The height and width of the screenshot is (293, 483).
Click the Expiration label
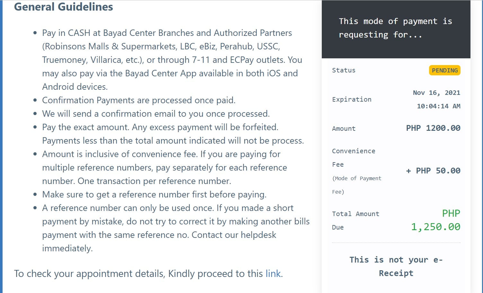(352, 99)
